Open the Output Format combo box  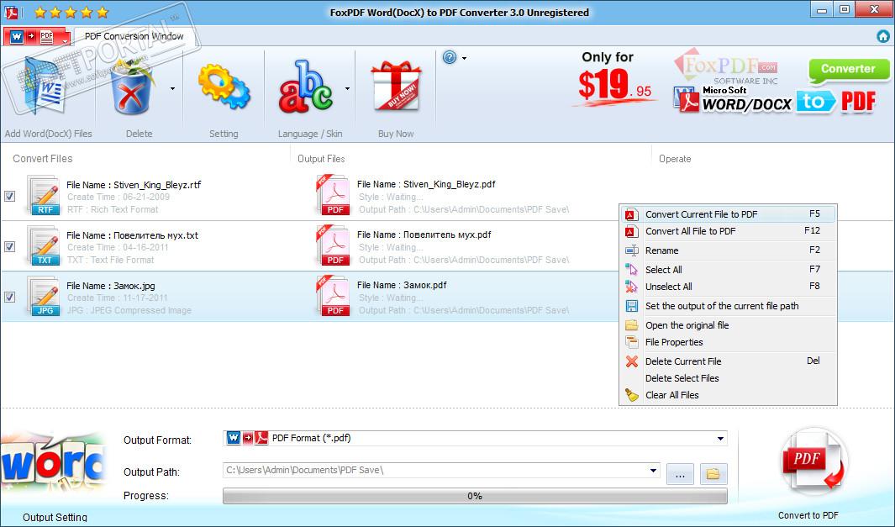pos(475,439)
